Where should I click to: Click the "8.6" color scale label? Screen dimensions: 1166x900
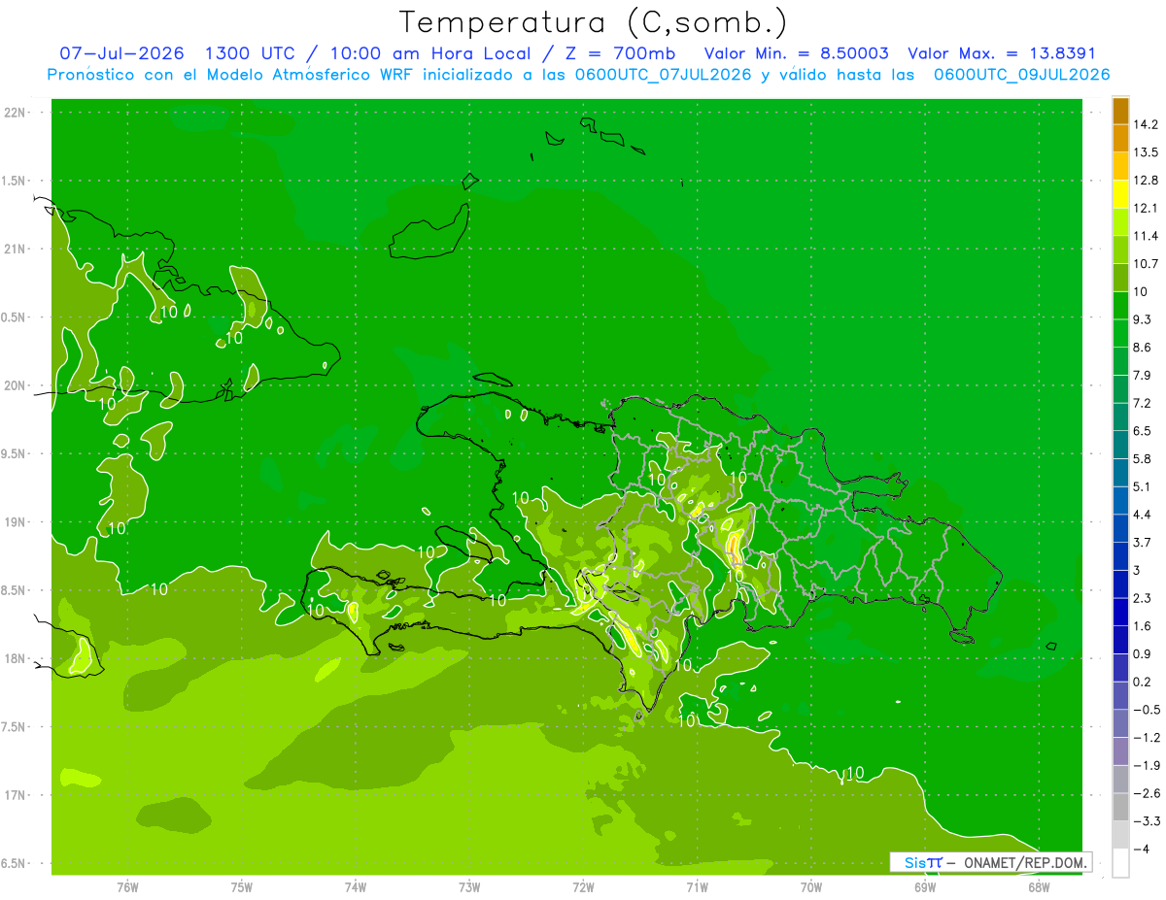coord(1143,347)
